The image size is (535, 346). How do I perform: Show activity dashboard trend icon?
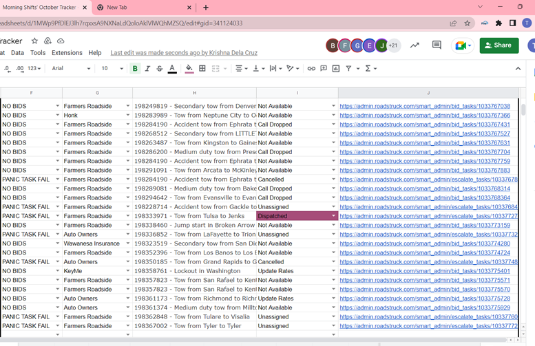coord(415,45)
